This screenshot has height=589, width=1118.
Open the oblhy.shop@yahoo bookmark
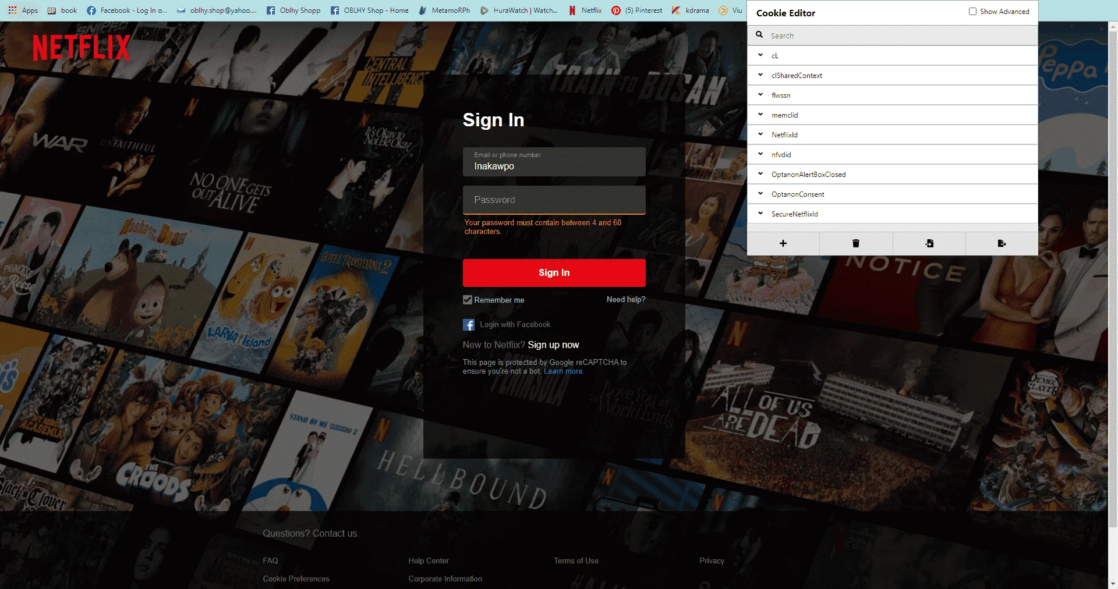[x=217, y=10]
